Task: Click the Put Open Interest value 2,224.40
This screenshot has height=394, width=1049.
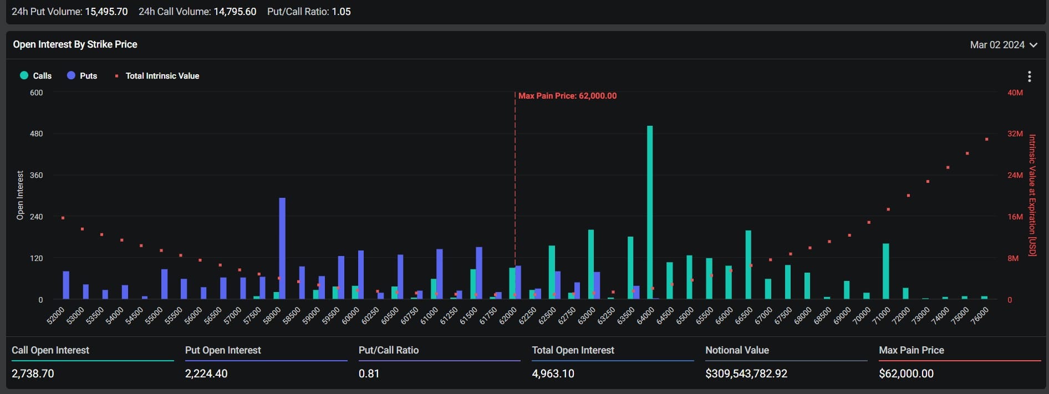Action: (x=206, y=373)
